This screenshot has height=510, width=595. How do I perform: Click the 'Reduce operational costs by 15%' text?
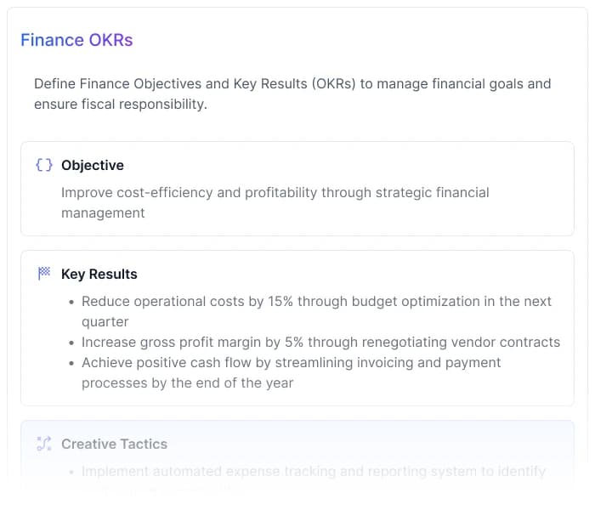coord(316,302)
